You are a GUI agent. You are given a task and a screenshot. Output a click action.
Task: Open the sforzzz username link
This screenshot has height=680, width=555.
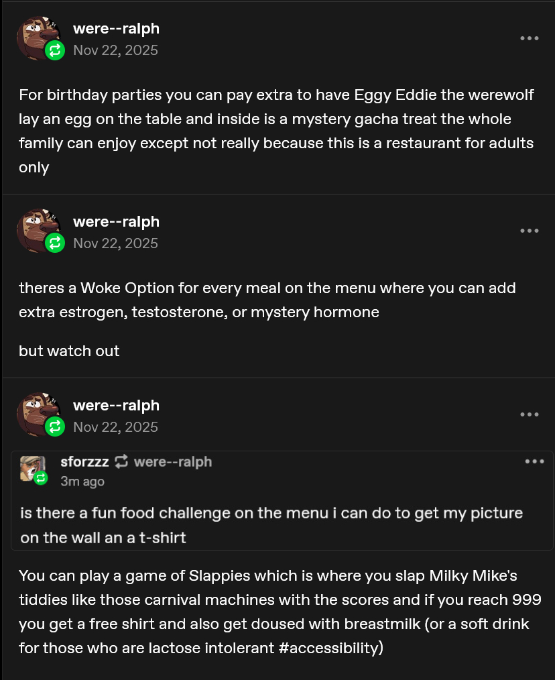tap(84, 461)
